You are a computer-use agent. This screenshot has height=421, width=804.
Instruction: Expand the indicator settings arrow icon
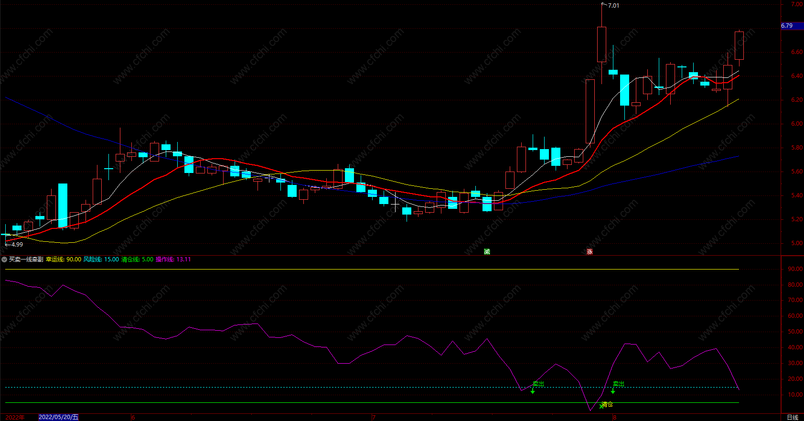(x=4, y=259)
